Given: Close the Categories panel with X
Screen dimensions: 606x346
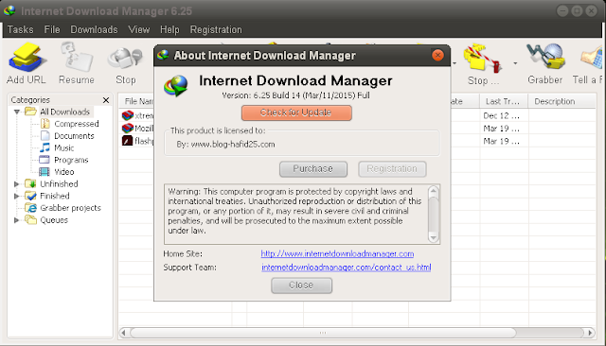Looking at the screenshot, I should pyautogui.click(x=106, y=100).
